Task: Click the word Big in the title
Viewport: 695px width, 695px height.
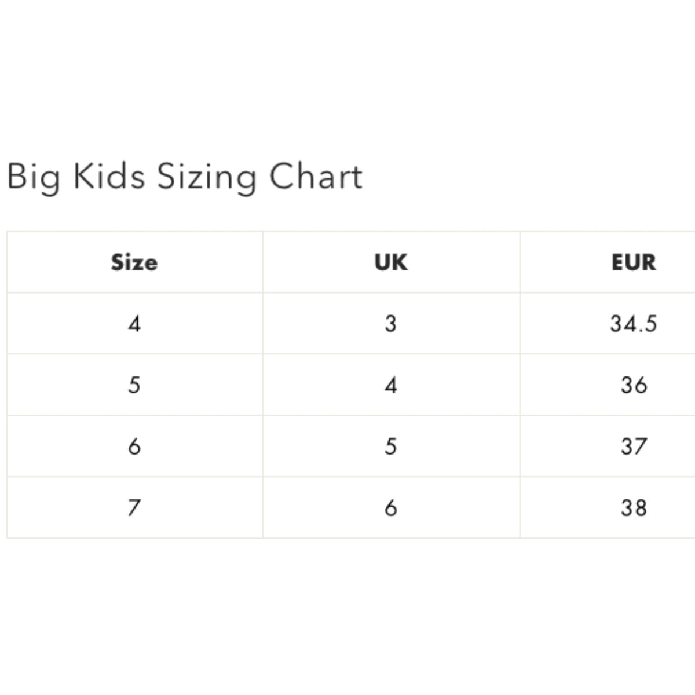Action: click(x=34, y=177)
